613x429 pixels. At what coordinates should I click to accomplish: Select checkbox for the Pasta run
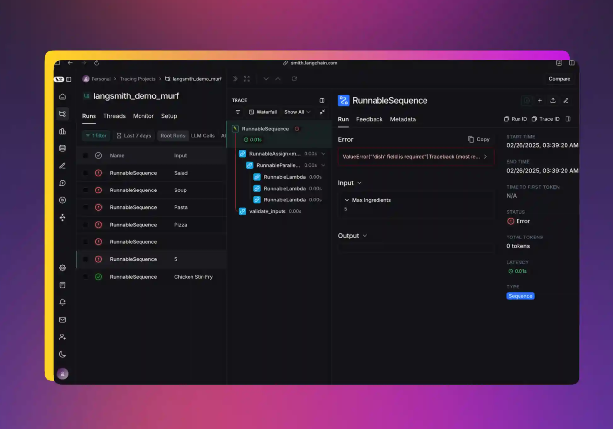tap(85, 208)
